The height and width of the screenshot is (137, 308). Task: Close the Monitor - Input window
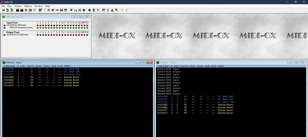point(150,62)
